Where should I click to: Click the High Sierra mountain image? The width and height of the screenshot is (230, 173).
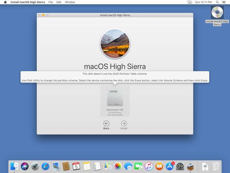pyautogui.click(x=115, y=43)
